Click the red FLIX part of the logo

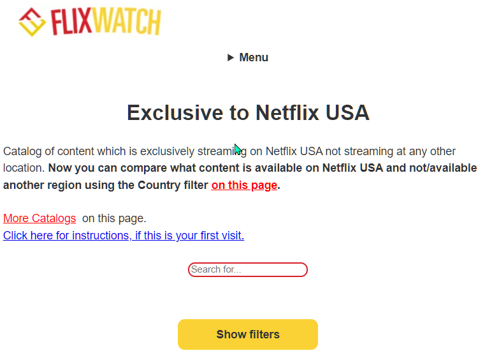[71, 22]
